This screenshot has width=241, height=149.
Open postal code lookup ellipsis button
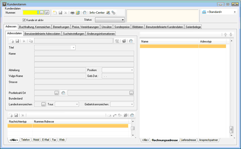(56, 93)
